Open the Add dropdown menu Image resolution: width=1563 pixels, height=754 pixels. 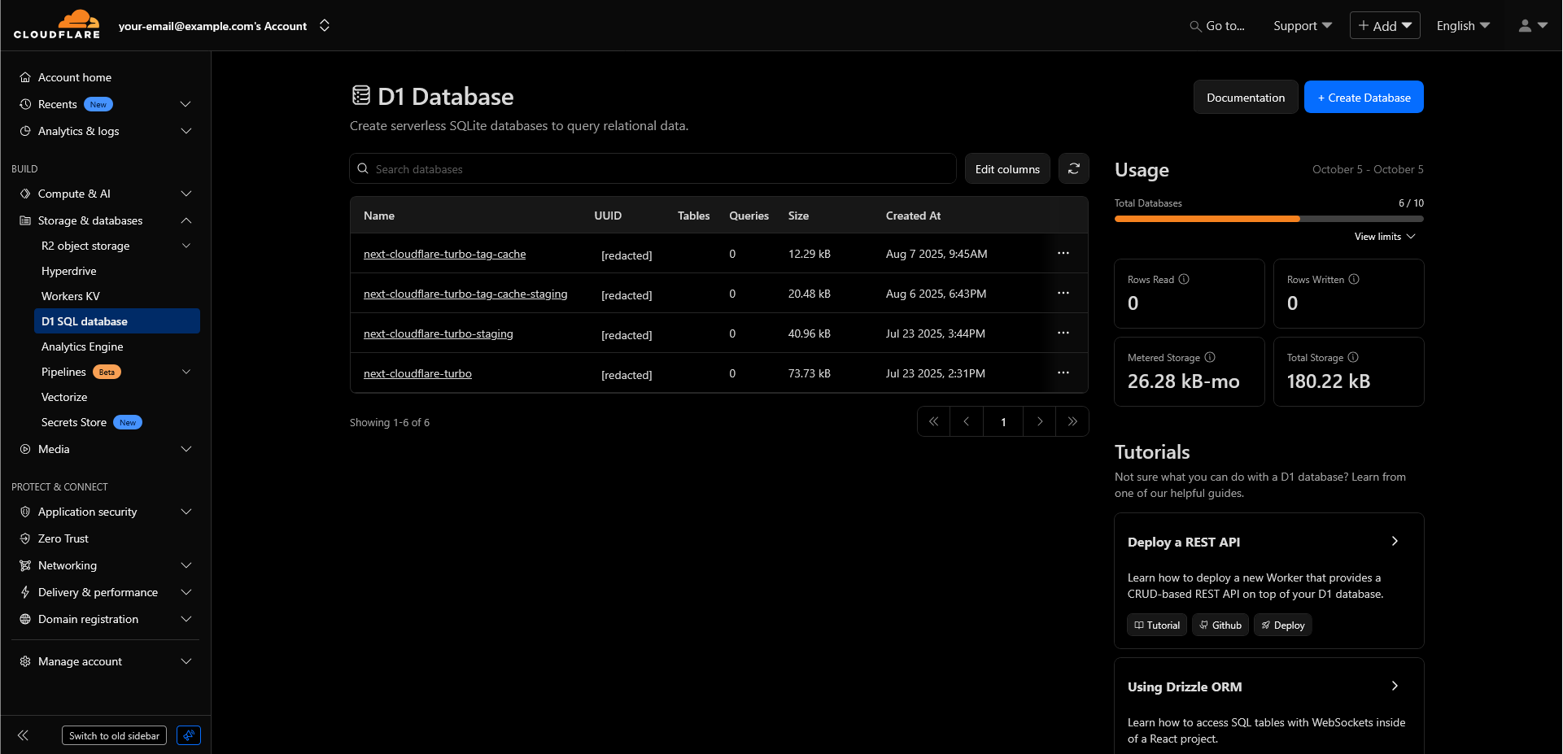click(1385, 25)
